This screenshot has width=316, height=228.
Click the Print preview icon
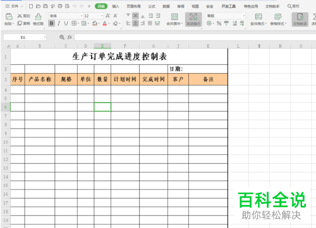67,6
